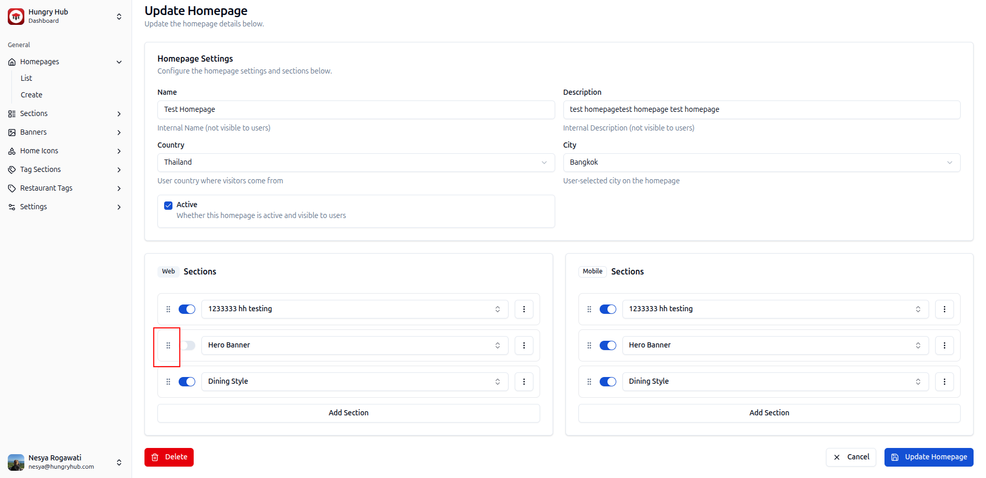Disable the Mobile Dining Style toggle
The image size is (986, 478).
[607, 382]
